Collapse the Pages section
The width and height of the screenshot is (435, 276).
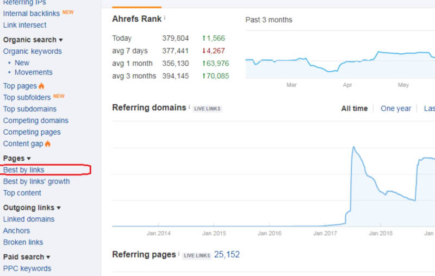pyautogui.click(x=17, y=158)
